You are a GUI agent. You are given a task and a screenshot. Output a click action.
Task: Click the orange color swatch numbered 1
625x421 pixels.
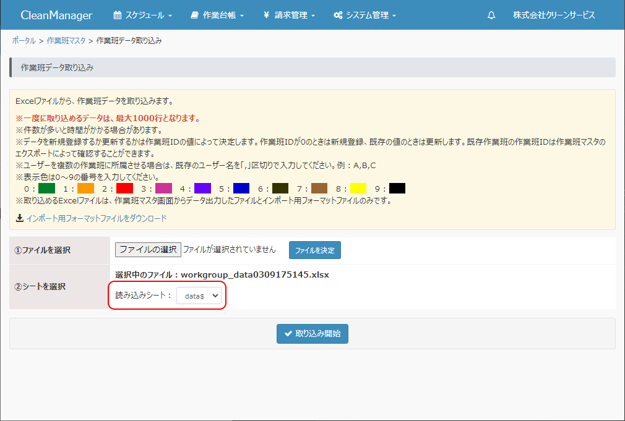tap(85, 188)
